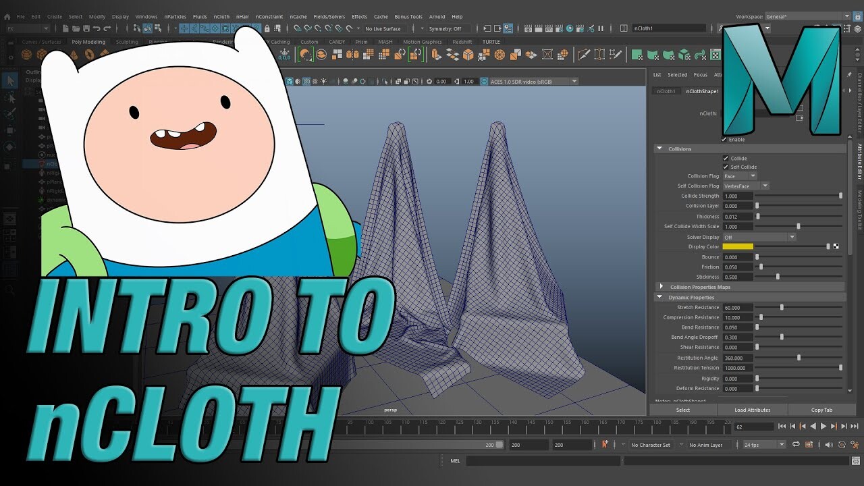Click the No Live Surface field

pos(387,28)
